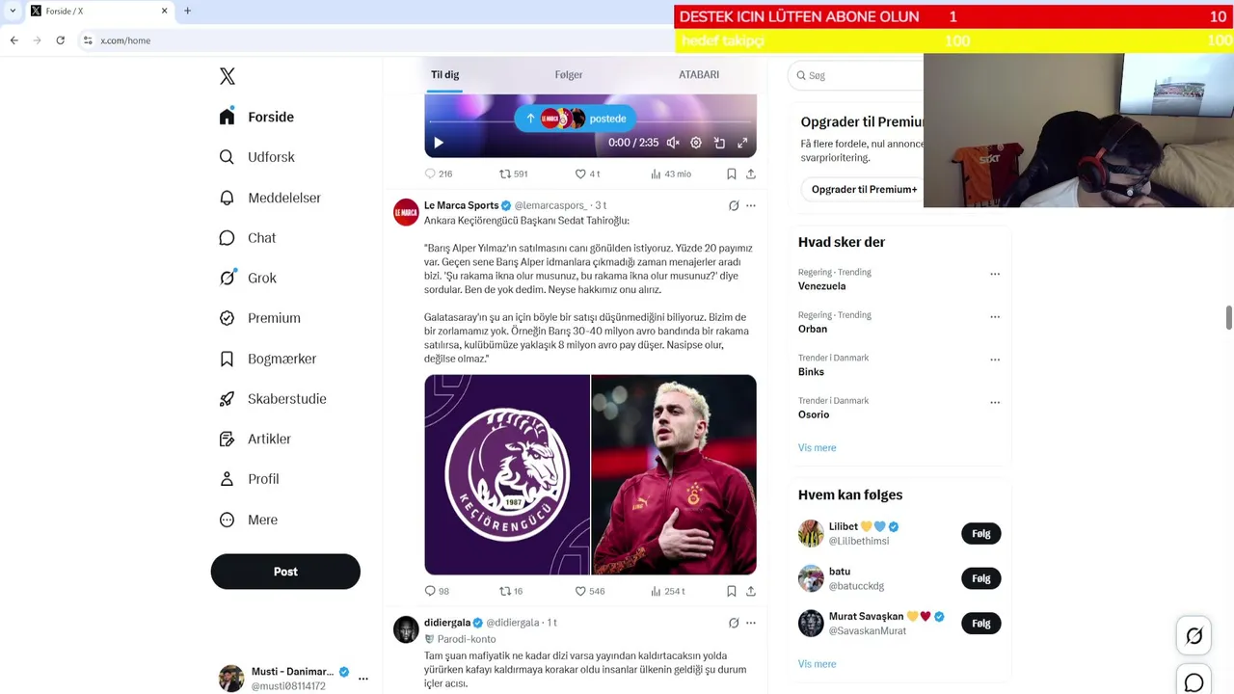Switch to the ATABARI tab
The height and width of the screenshot is (694, 1234).
pos(699,74)
